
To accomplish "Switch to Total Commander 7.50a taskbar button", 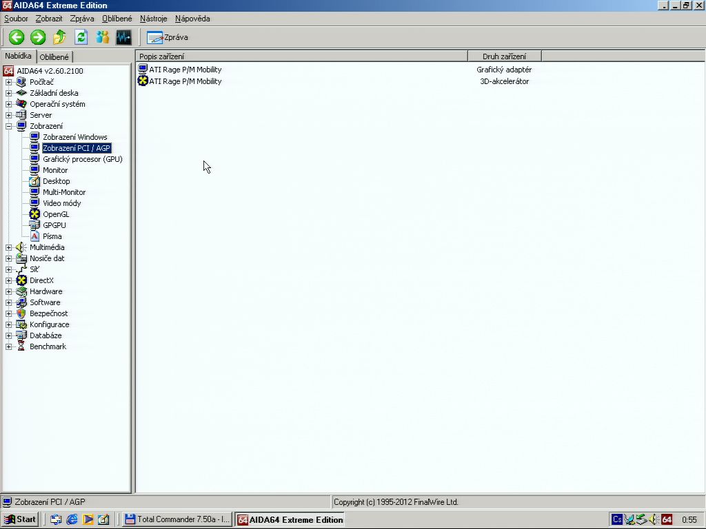I will (x=177, y=519).
